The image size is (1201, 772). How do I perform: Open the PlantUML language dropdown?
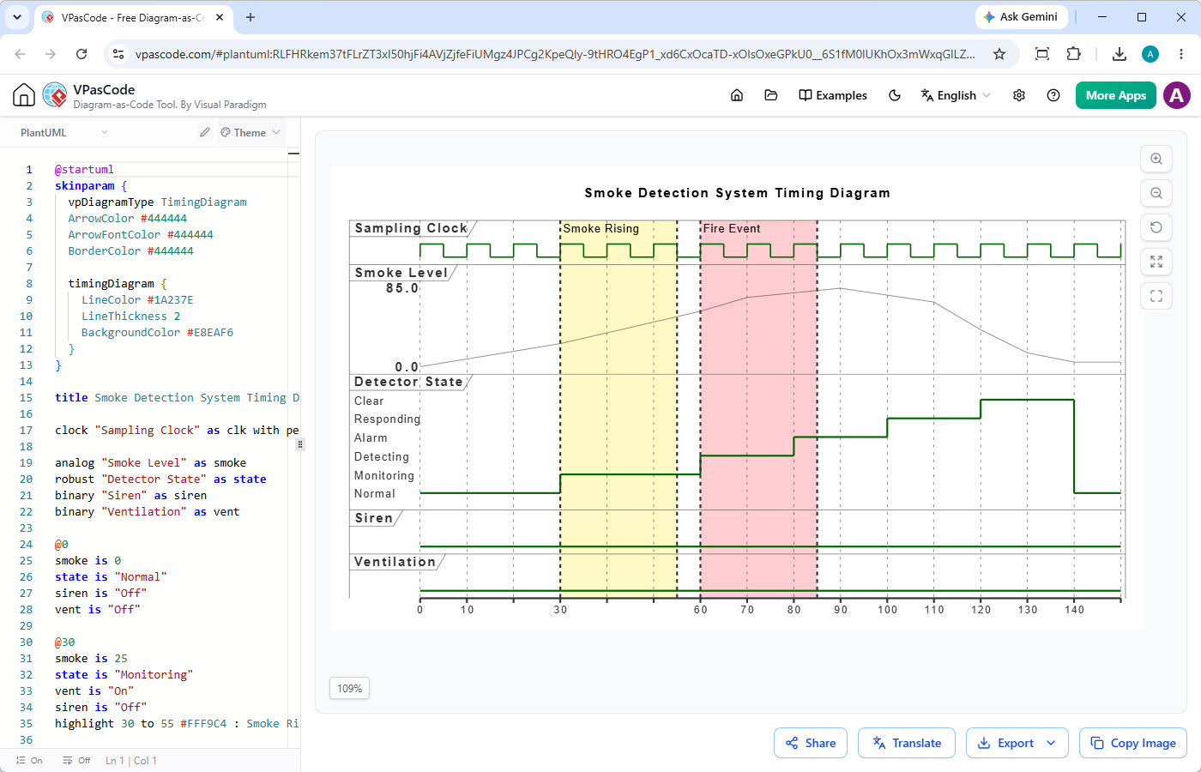(64, 132)
